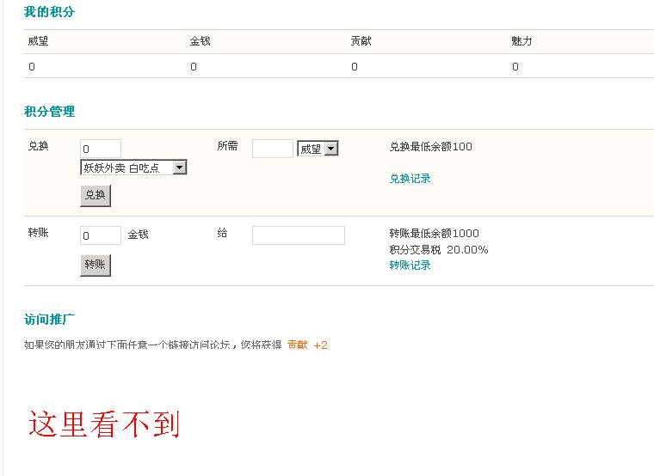This screenshot has height=476, width=654.
Task: Focus the 所需 amount input field
Action: [273, 149]
